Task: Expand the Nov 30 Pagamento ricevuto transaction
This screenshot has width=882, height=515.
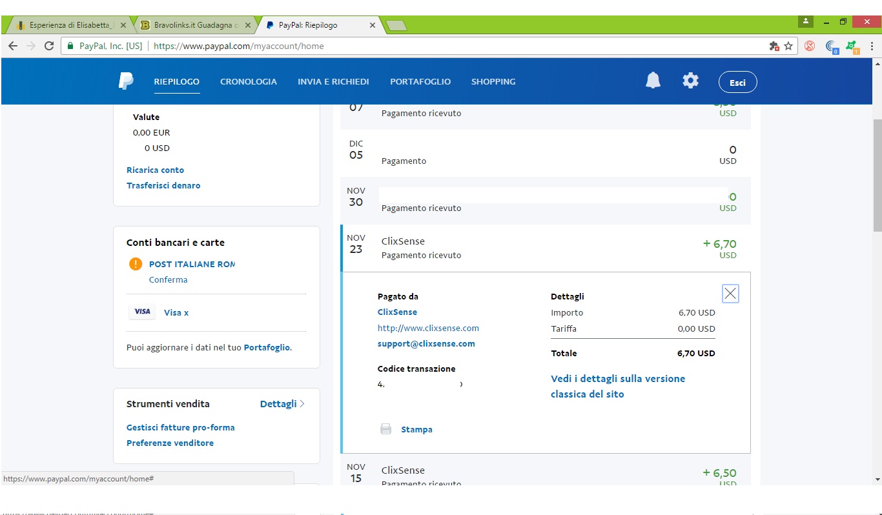Action: [546, 201]
